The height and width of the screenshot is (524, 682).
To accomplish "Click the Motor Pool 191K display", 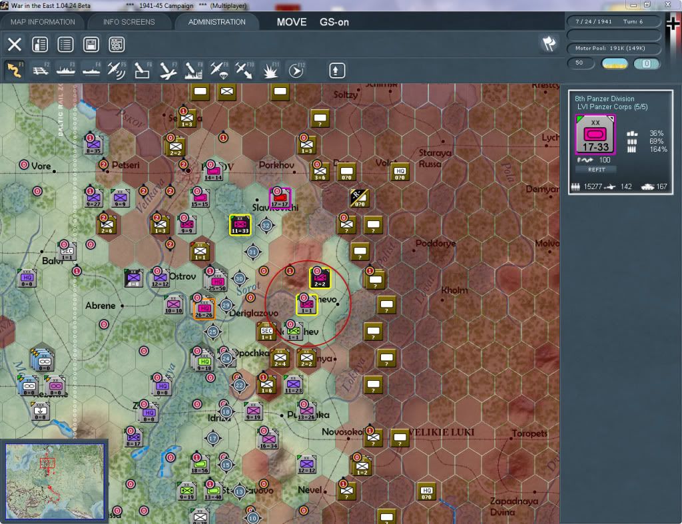I will (x=613, y=48).
